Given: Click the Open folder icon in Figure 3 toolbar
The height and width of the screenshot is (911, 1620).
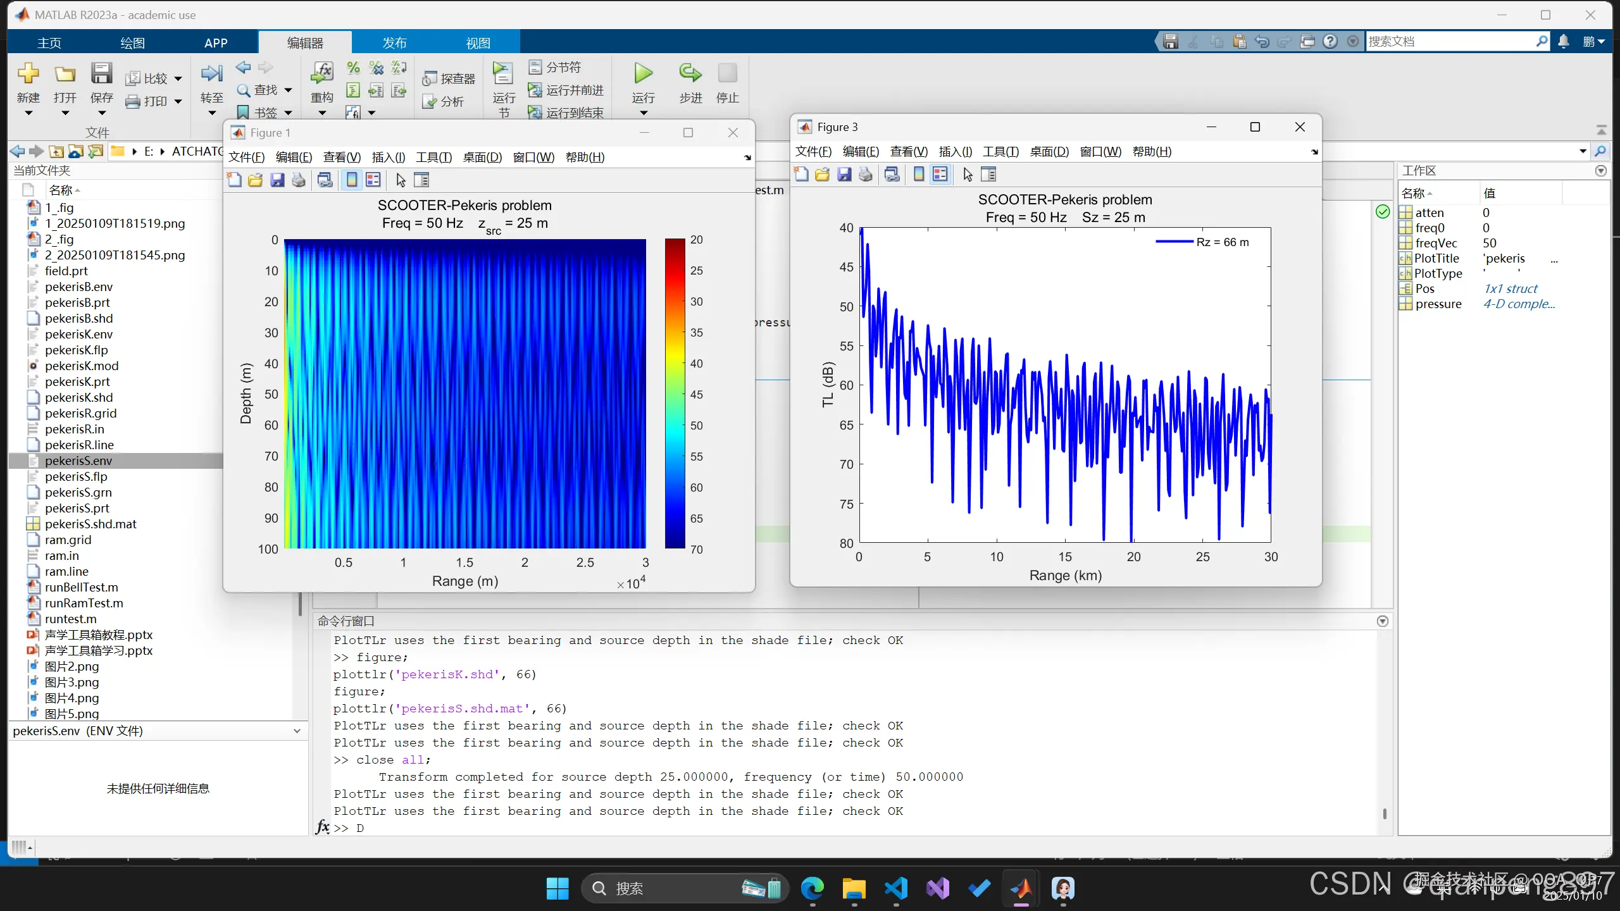Looking at the screenshot, I should [x=822, y=175].
